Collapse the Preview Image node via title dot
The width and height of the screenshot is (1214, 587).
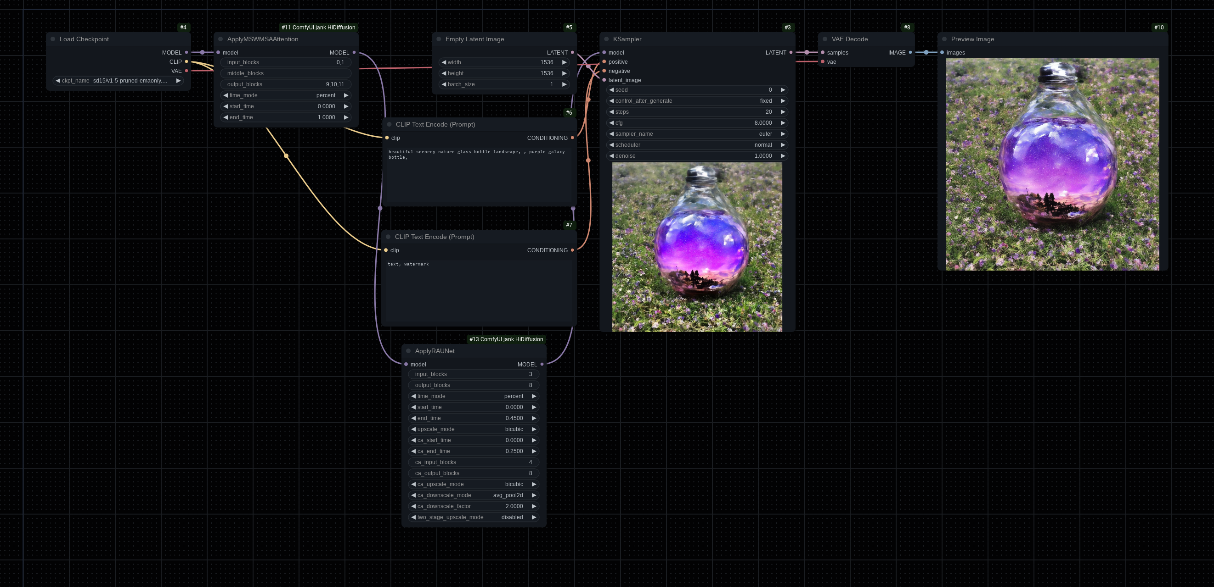tap(944, 39)
